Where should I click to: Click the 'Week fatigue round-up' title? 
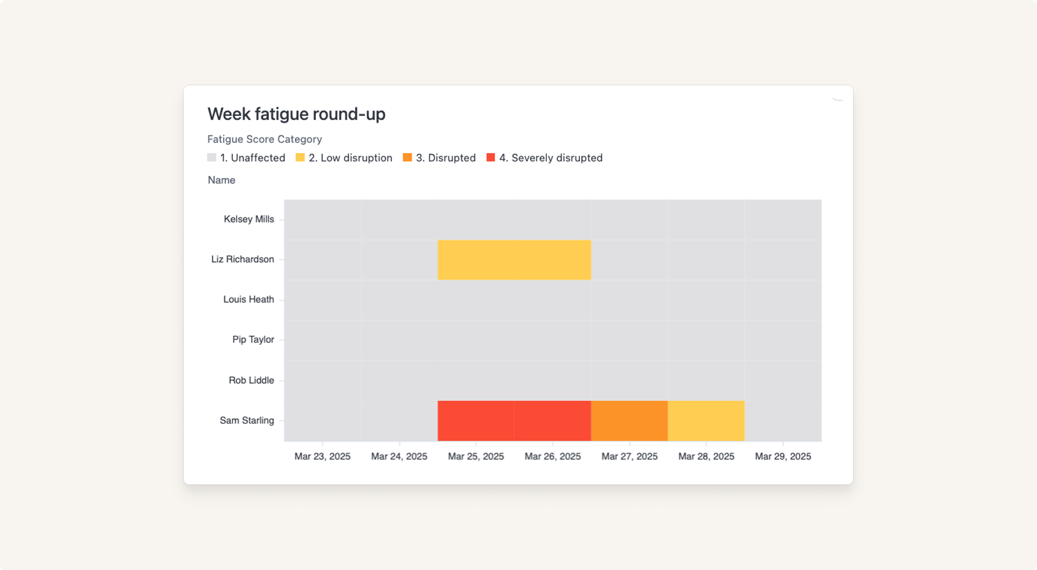pos(296,114)
